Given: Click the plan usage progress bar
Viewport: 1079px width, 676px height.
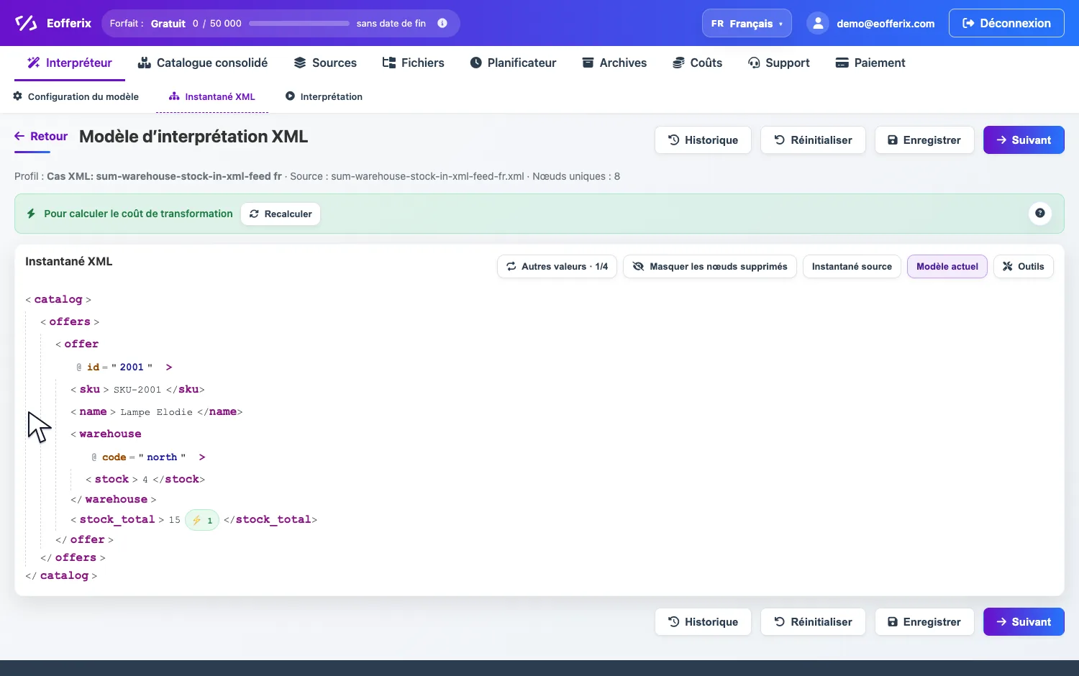Looking at the screenshot, I should click(x=299, y=23).
